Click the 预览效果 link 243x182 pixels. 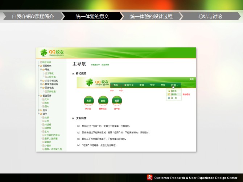tap(105, 65)
